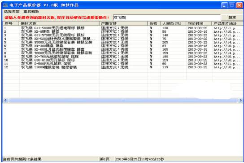Select the KK-5200N 防水键鼠套装 row

point(123,39)
